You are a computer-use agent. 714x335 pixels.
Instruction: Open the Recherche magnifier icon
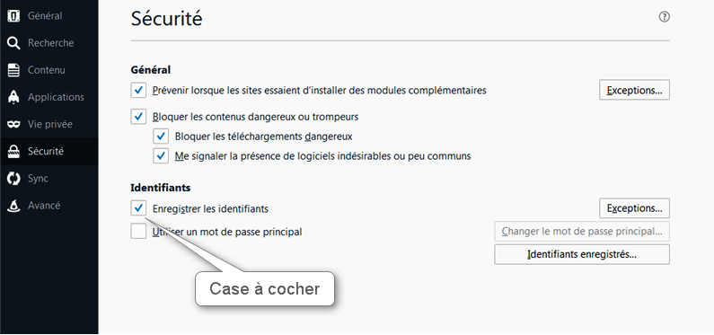point(14,43)
